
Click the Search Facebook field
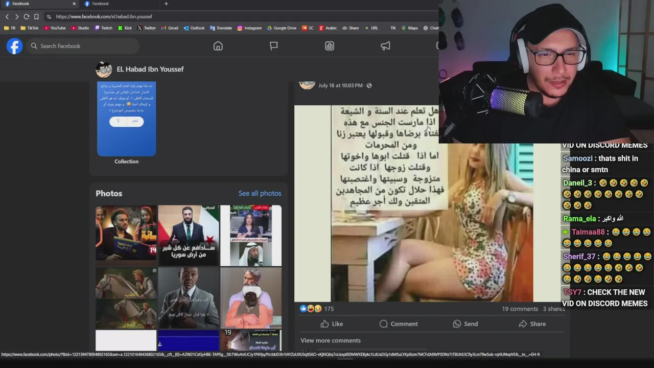click(x=83, y=46)
